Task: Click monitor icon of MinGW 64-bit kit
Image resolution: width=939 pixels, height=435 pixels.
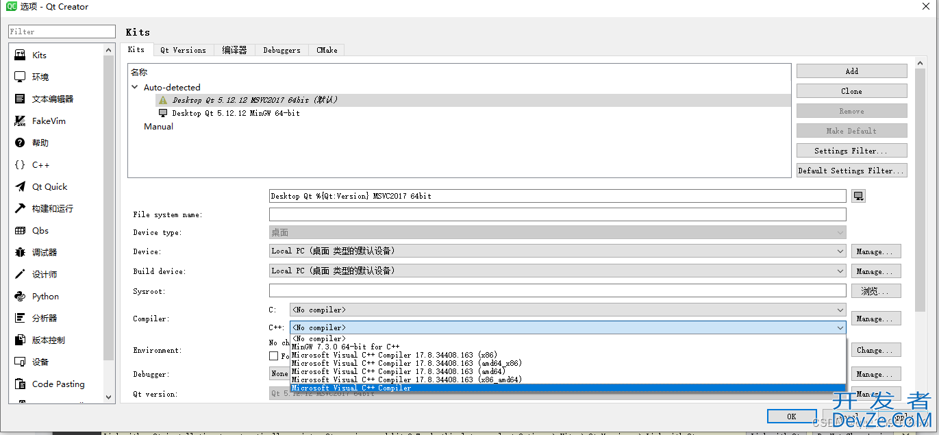Action: pyautogui.click(x=163, y=113)
